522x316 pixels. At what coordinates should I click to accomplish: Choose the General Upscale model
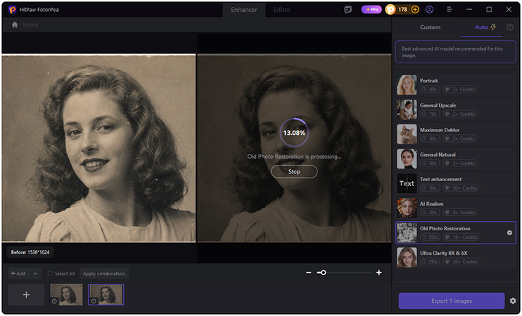(x=455, y=110)
